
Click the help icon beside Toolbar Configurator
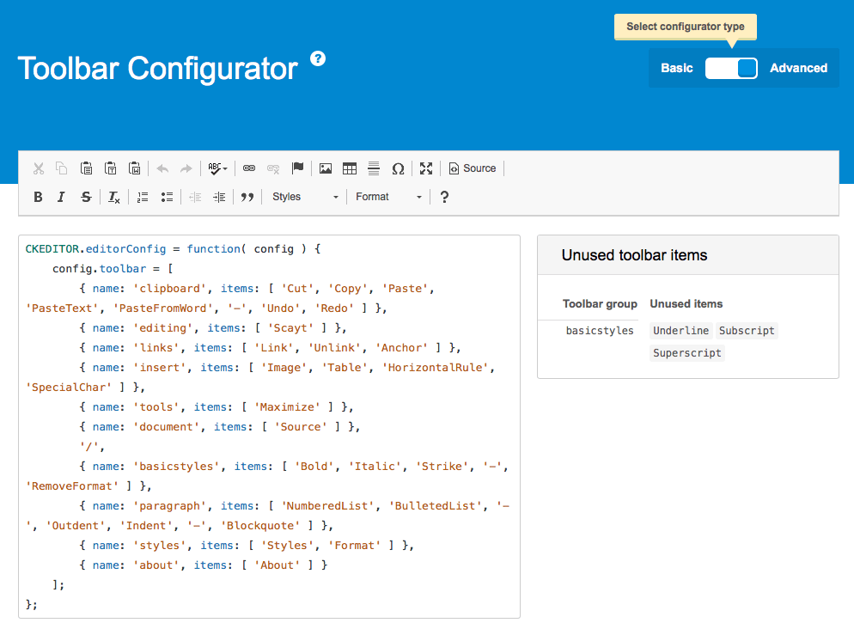click(x=318, y=58)
